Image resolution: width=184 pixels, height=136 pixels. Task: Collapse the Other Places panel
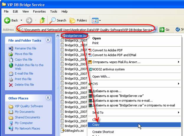click(48, 98)
